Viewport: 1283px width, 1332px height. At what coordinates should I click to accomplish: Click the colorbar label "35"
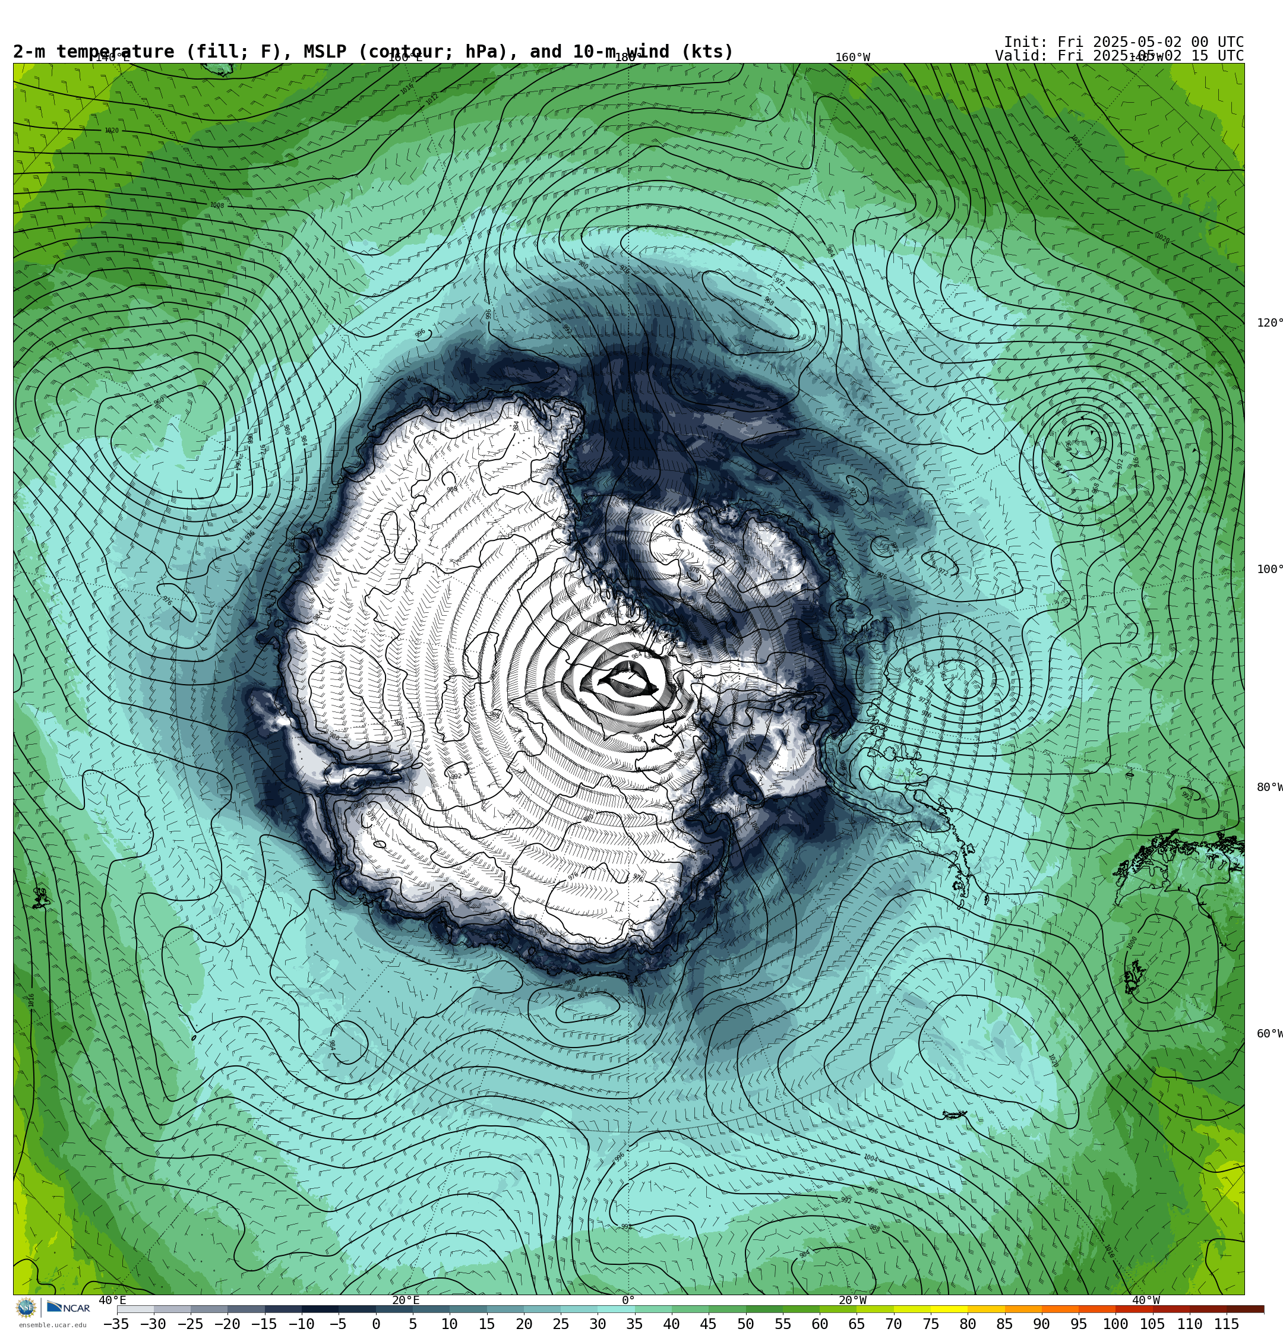pos(634,1323)
